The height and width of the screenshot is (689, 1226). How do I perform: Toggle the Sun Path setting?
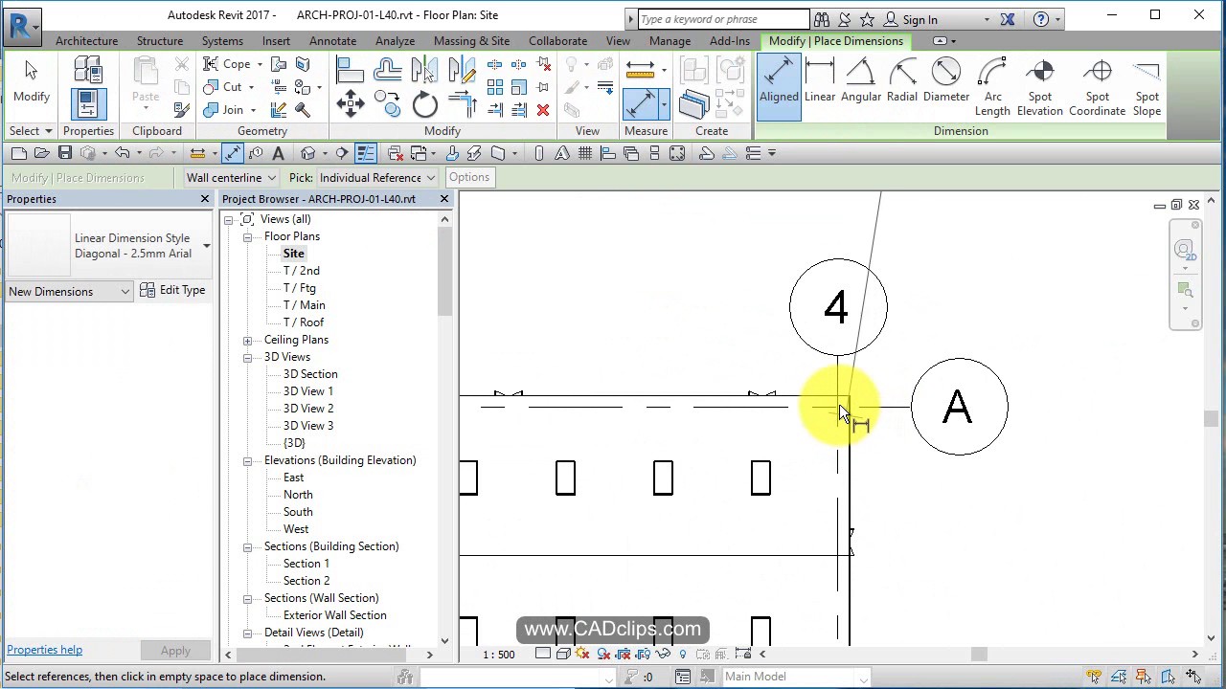tap(582, 654)
